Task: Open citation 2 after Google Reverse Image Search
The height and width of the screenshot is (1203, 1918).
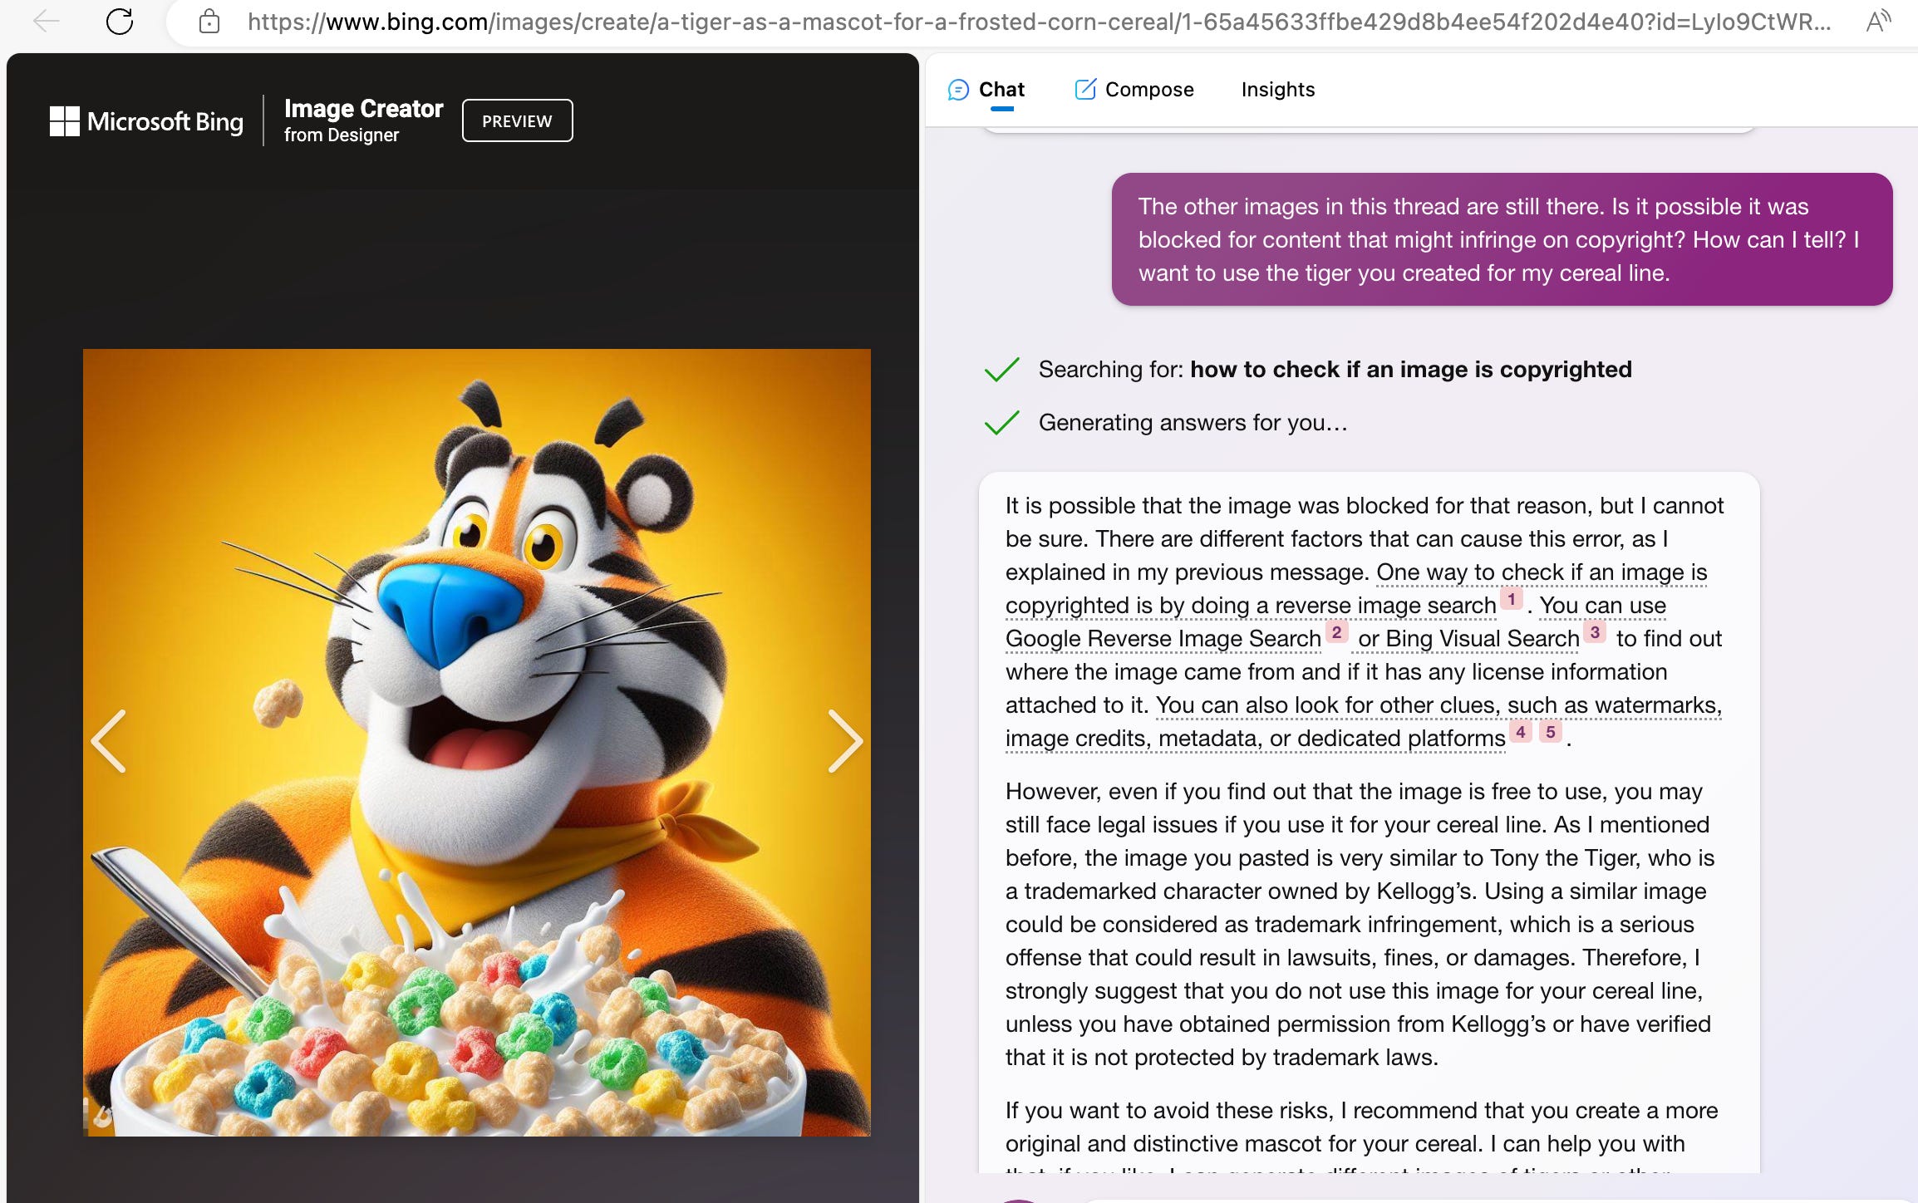Action: click(1336, 632)
